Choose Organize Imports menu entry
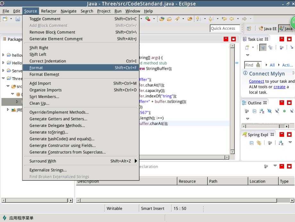The width and height of the screenshot is (295, 222). [x=81, y=90]
